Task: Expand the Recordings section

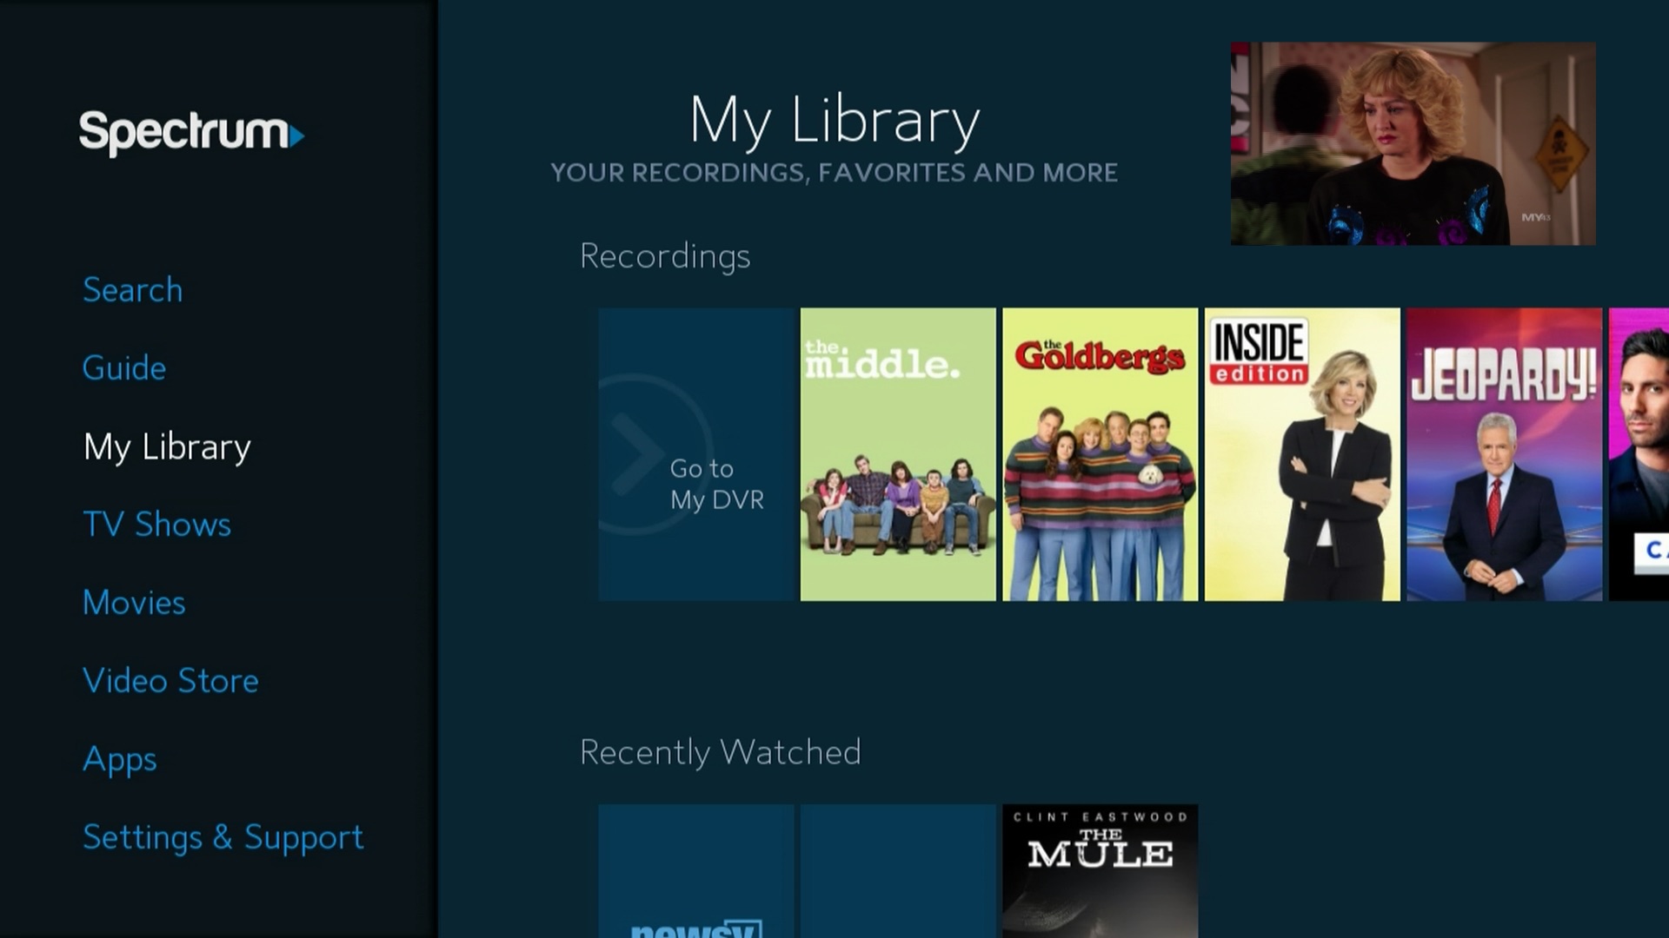Action: (664, 254)
